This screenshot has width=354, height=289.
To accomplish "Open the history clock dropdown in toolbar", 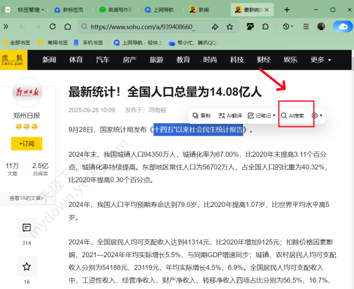I will 290,27.
